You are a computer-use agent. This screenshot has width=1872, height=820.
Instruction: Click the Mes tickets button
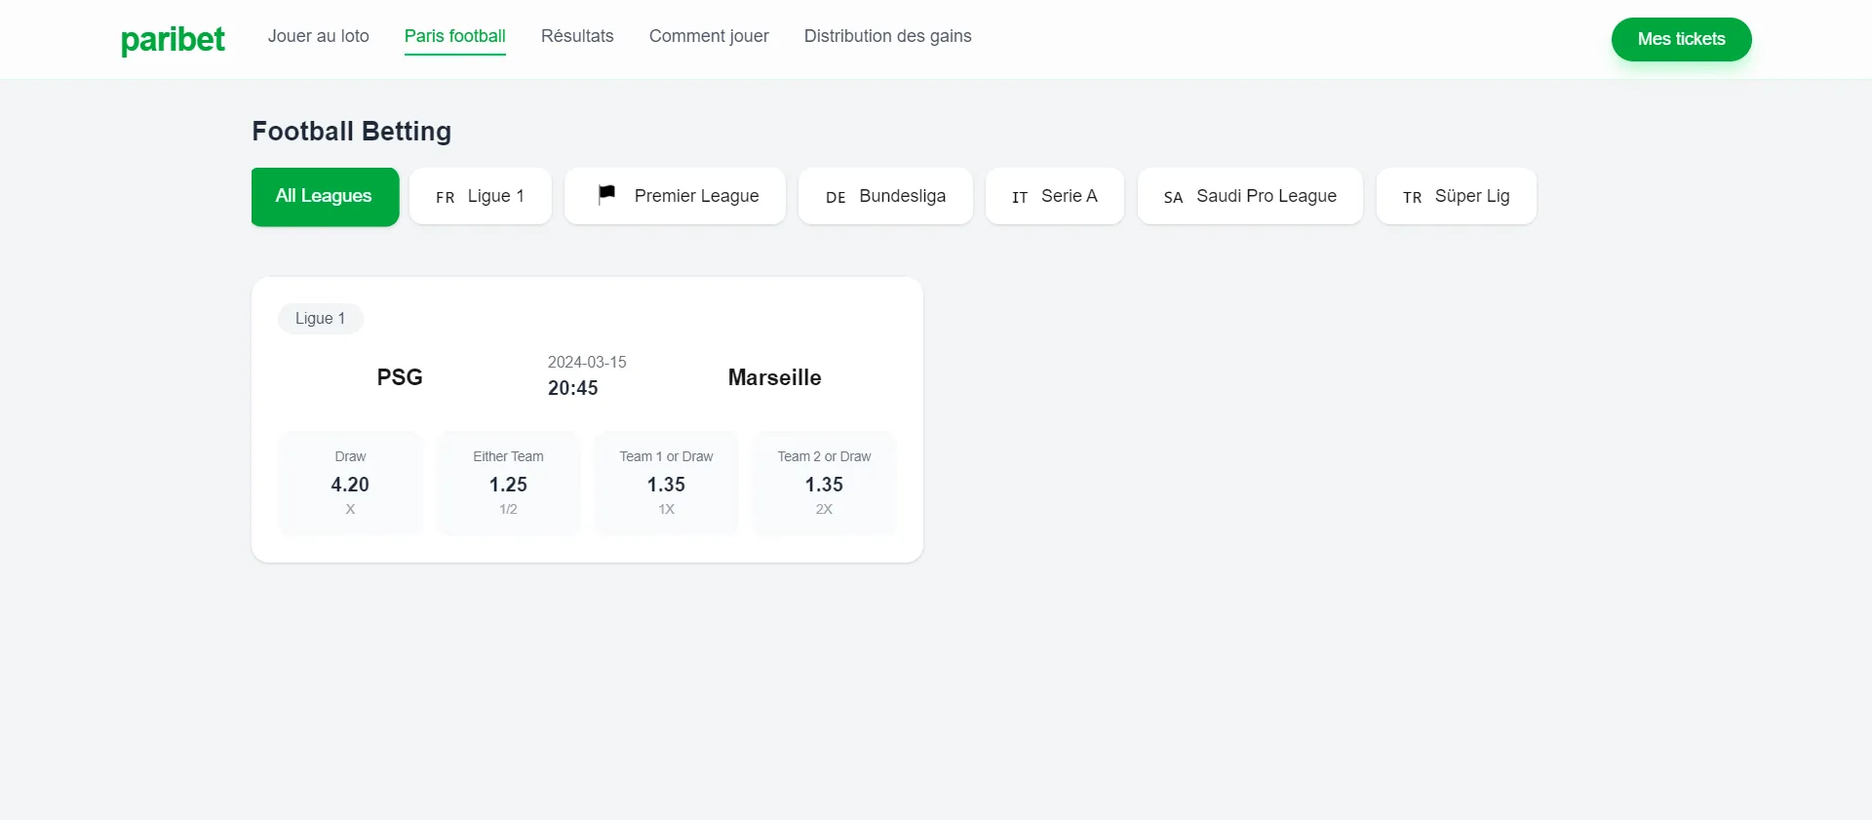[x=1681, y=39]
